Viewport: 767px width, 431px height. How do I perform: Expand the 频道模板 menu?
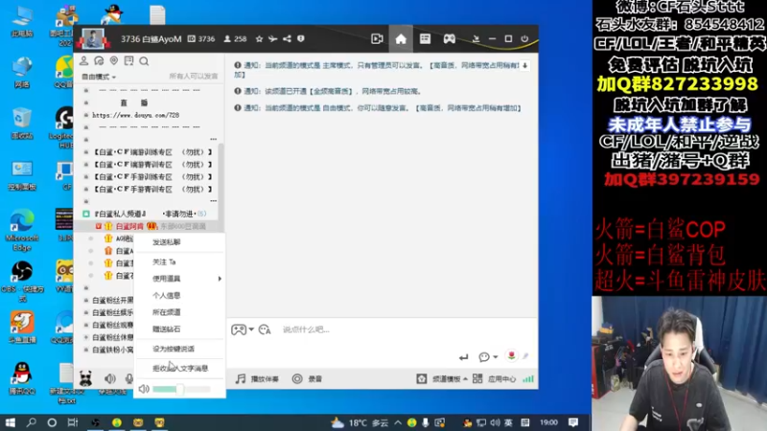(x=442, y=379)
